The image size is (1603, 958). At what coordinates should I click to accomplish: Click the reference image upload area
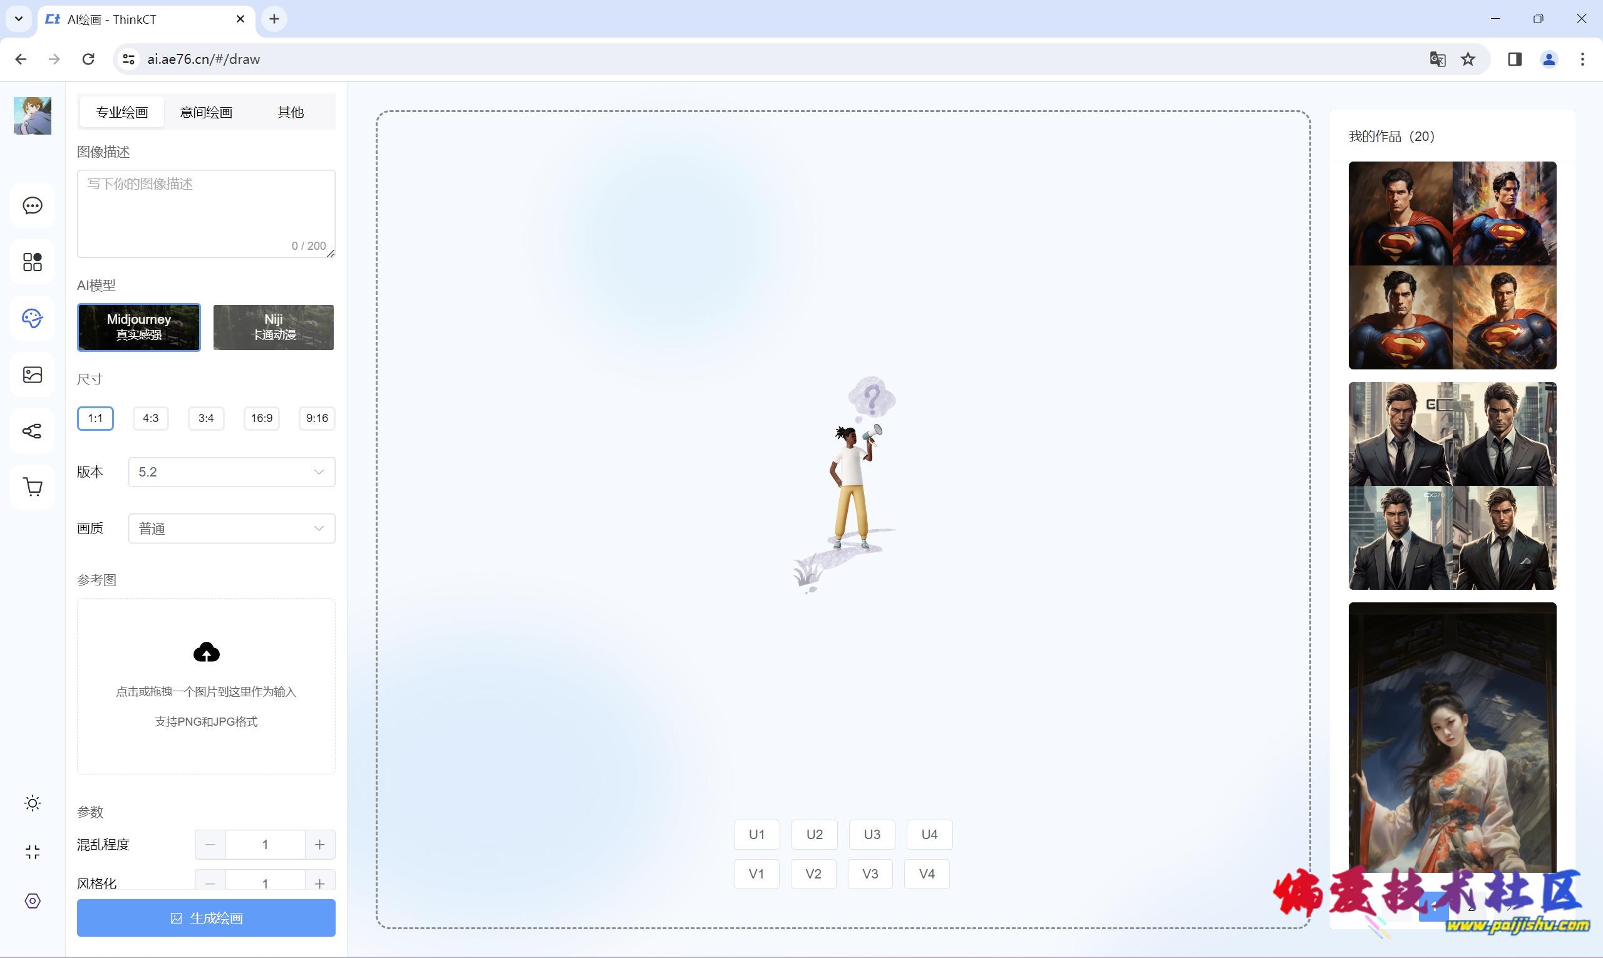206,686
